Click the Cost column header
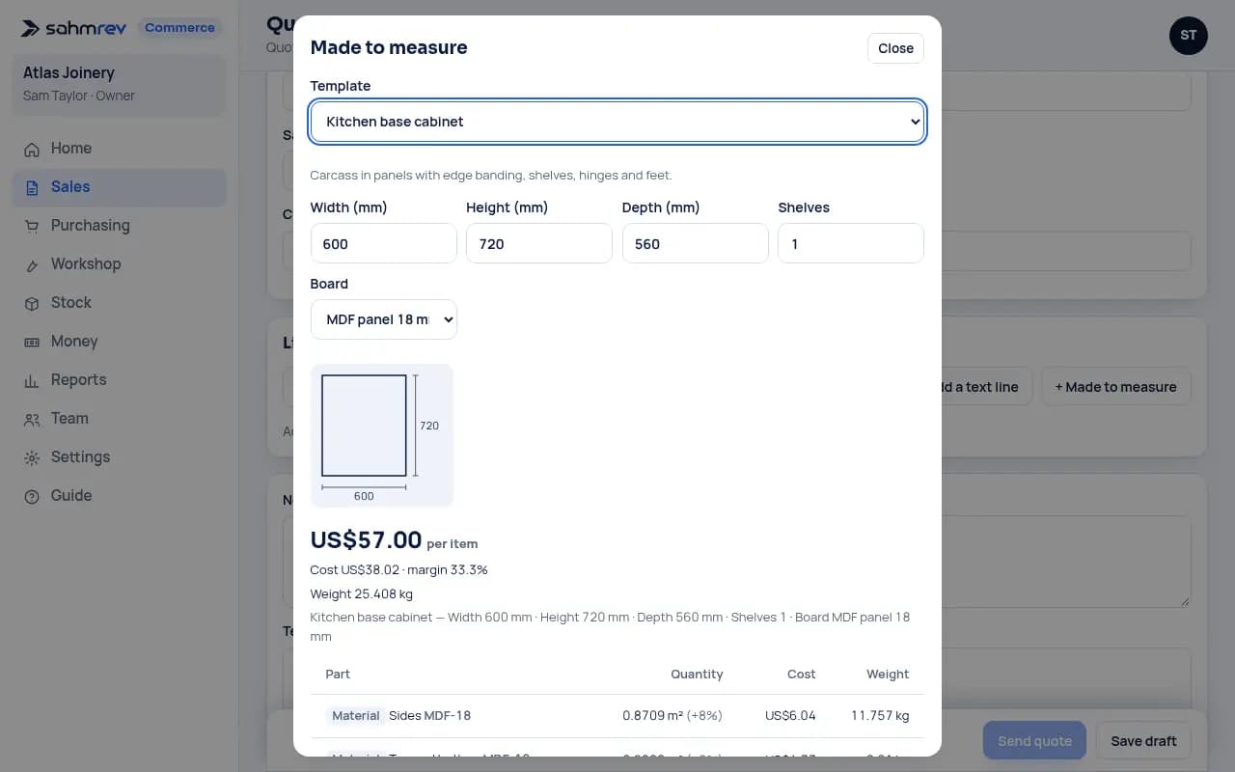The height and width of the screenshot is (772, 1235). 801,675
